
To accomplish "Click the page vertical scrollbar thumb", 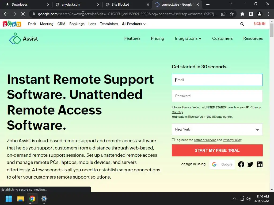I will click(x=272, y=30).
